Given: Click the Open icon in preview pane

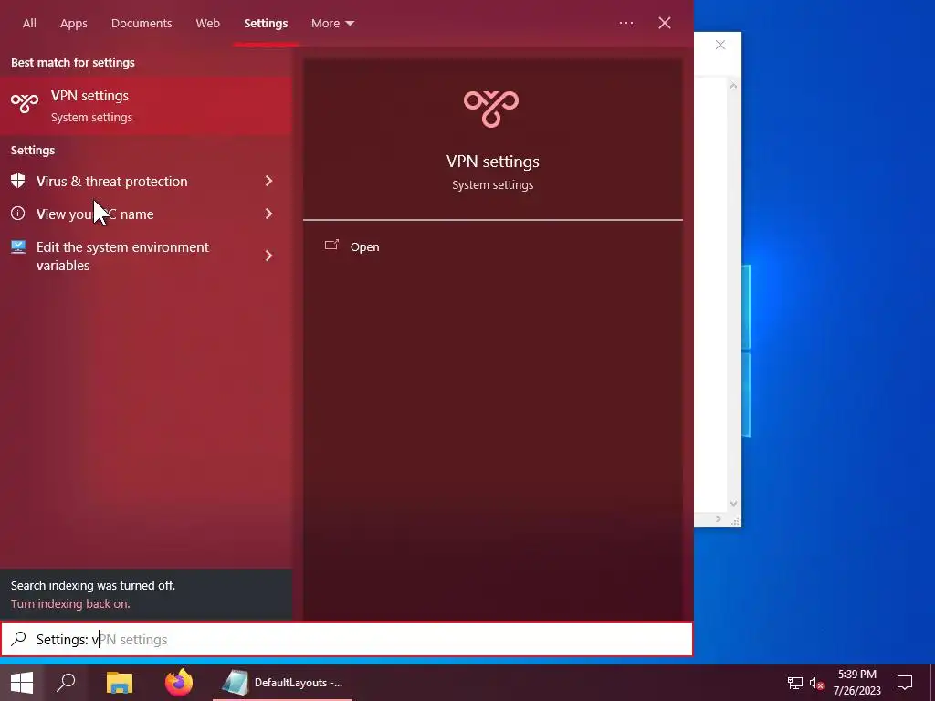Looking at the screenshot, I should 331,245.
